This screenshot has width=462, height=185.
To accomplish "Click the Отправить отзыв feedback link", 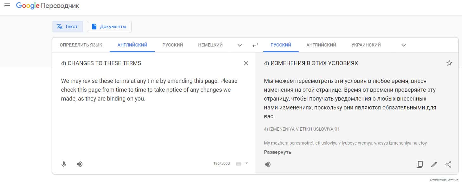I will pyautogui.click(x=444, y=180).
